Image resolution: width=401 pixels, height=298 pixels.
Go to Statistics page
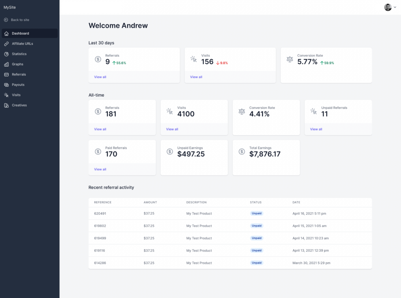pyautogui.click(x=30, y=54)
